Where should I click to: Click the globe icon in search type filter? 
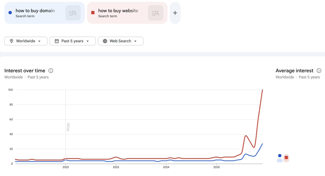[105, 41]
